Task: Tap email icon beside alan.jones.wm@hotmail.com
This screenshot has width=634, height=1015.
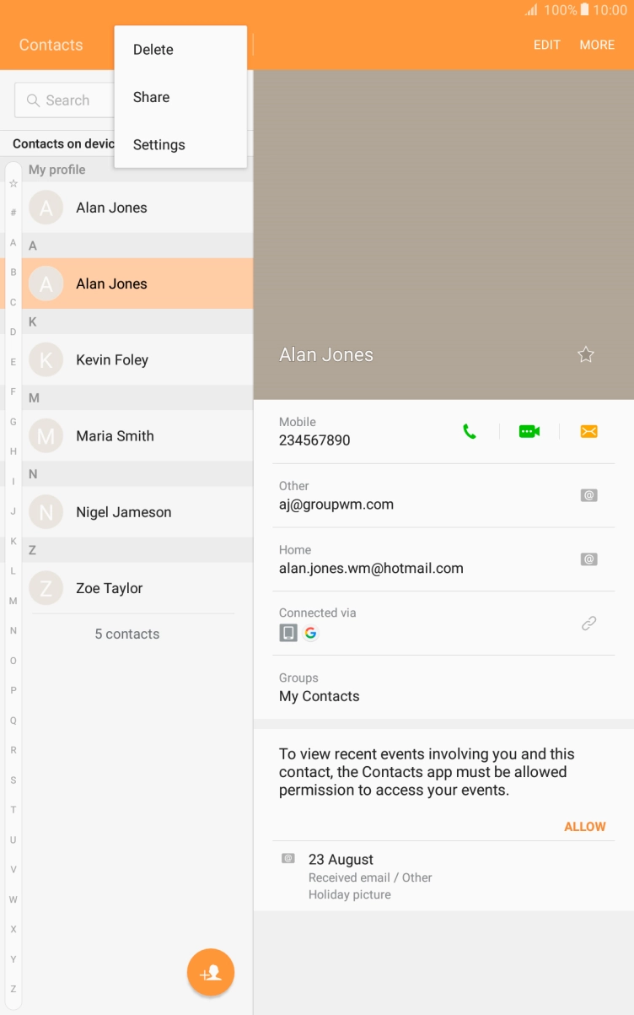Action: 588,559
